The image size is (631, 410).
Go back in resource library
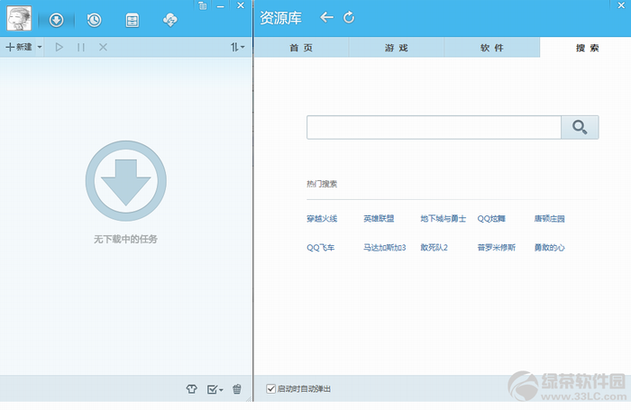[x=326, y=17]
